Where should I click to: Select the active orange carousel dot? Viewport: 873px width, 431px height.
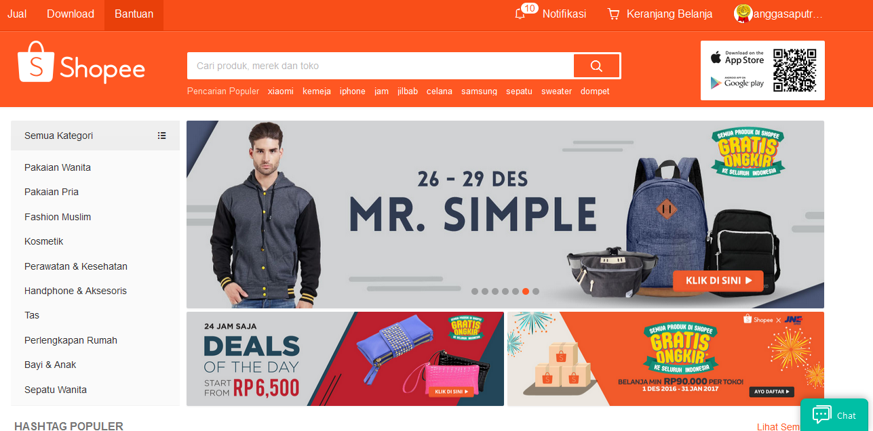pyautogui.click(x=526, y=291)
